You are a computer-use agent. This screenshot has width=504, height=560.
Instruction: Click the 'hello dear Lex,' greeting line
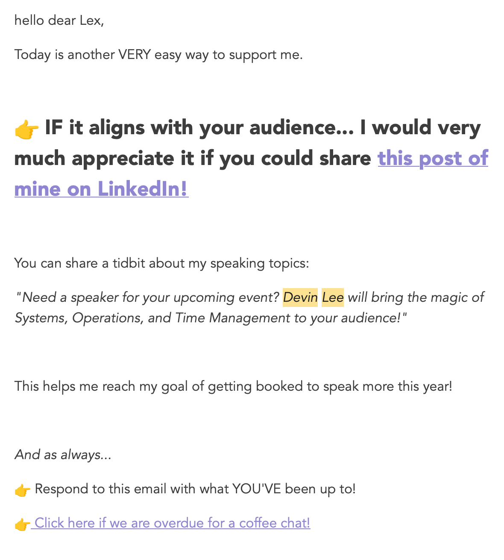59,20
